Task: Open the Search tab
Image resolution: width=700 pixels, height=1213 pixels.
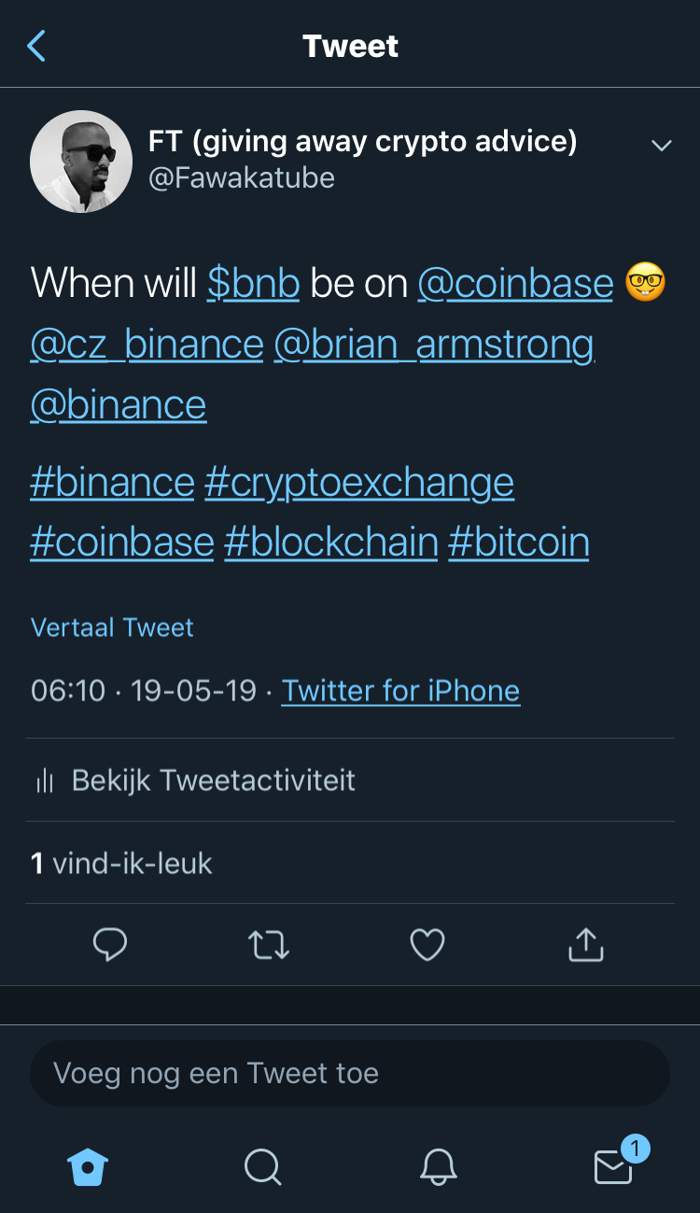Action: click(262, 1166)
